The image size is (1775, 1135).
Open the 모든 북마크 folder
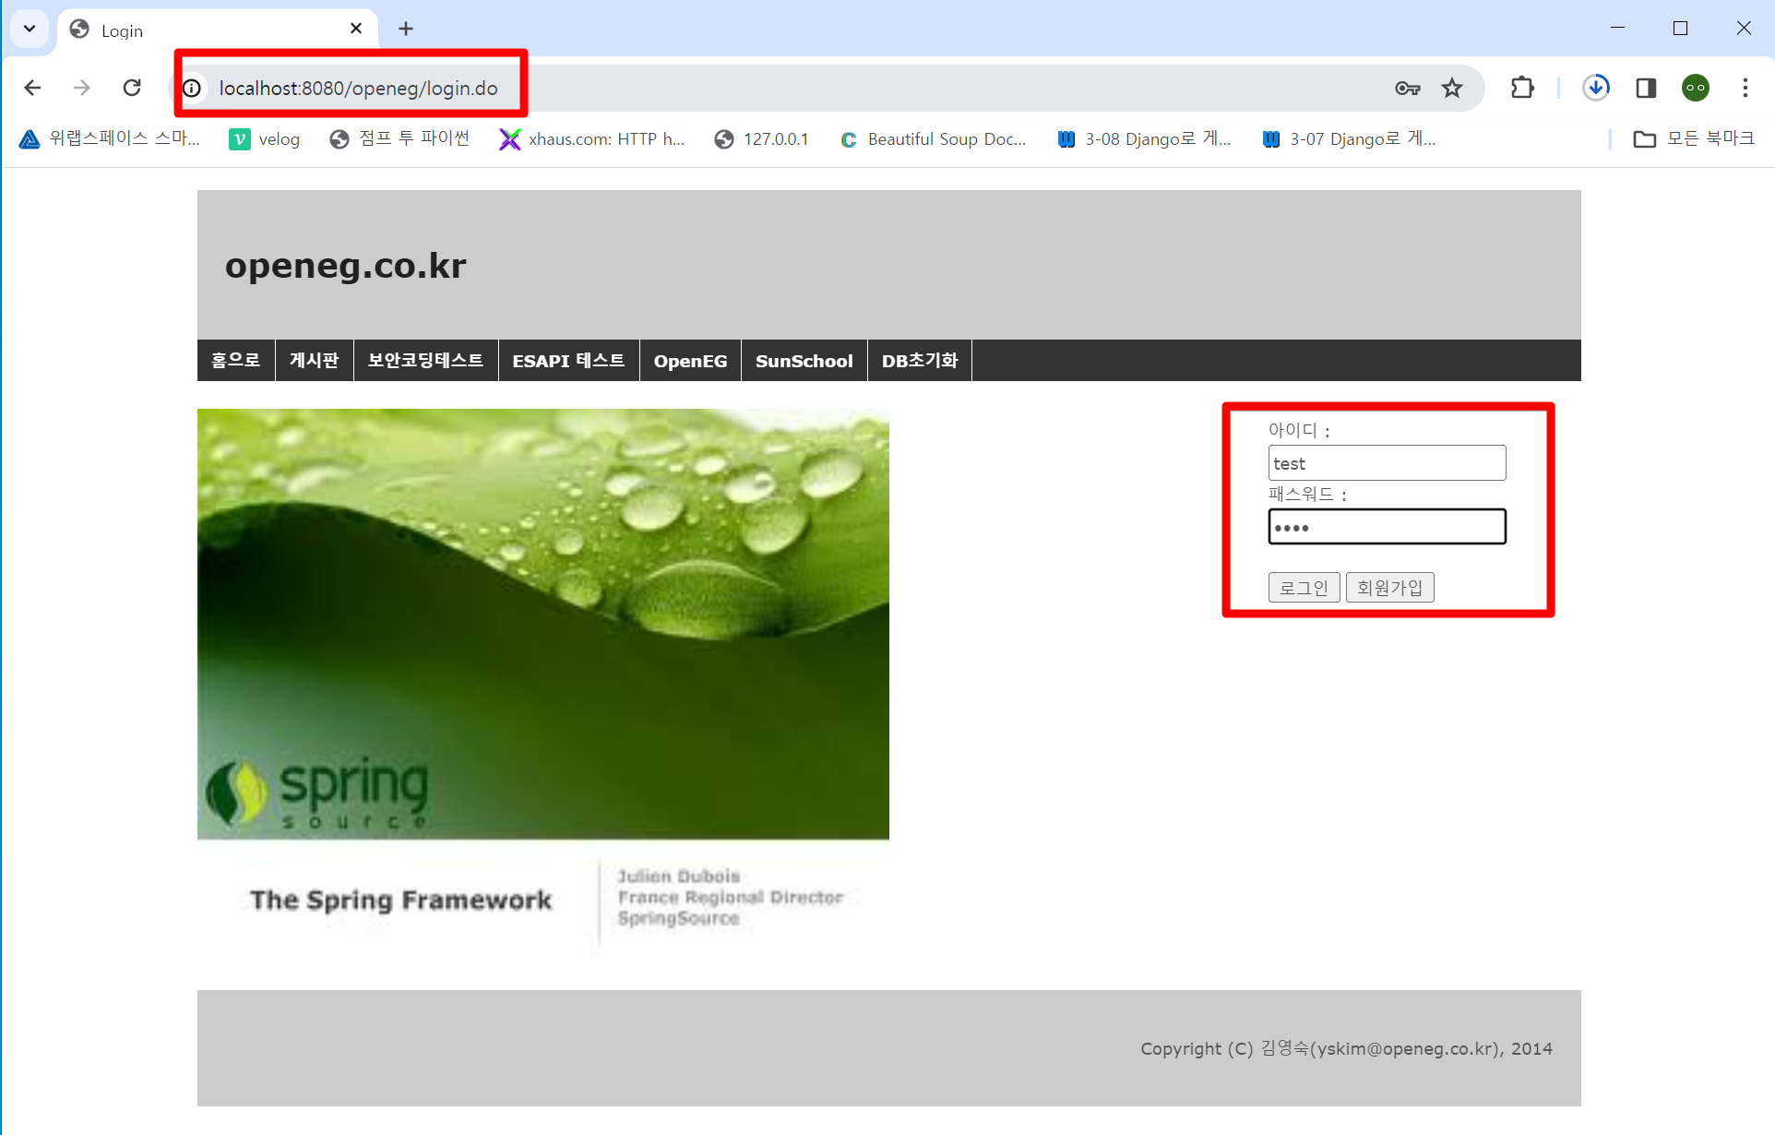click(1694, 138)
